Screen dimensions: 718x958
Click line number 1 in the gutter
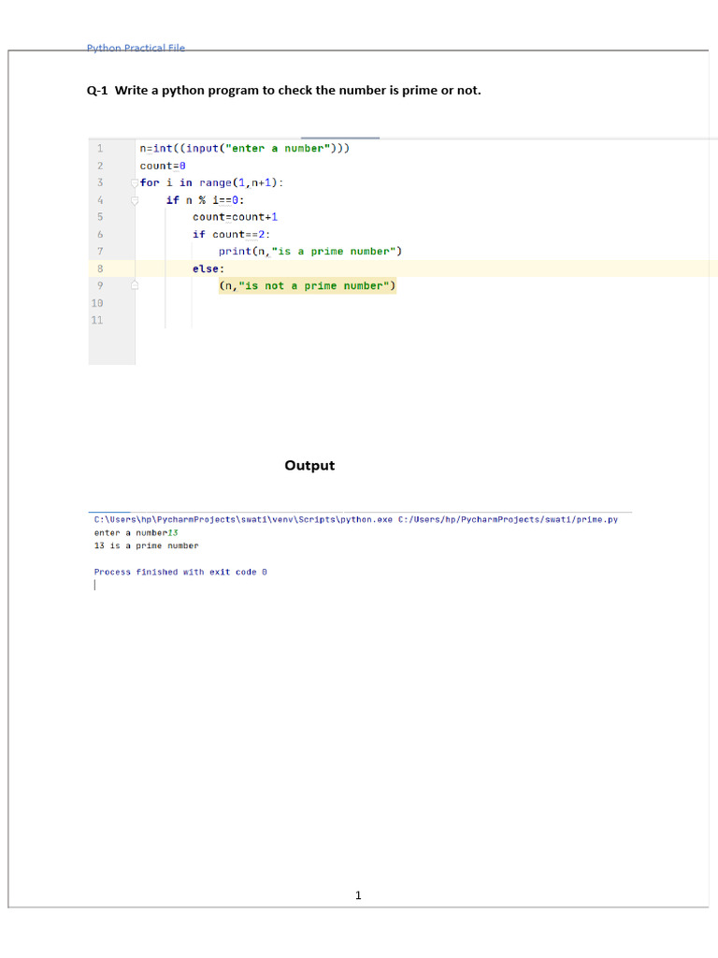click(x=99, y=149)
